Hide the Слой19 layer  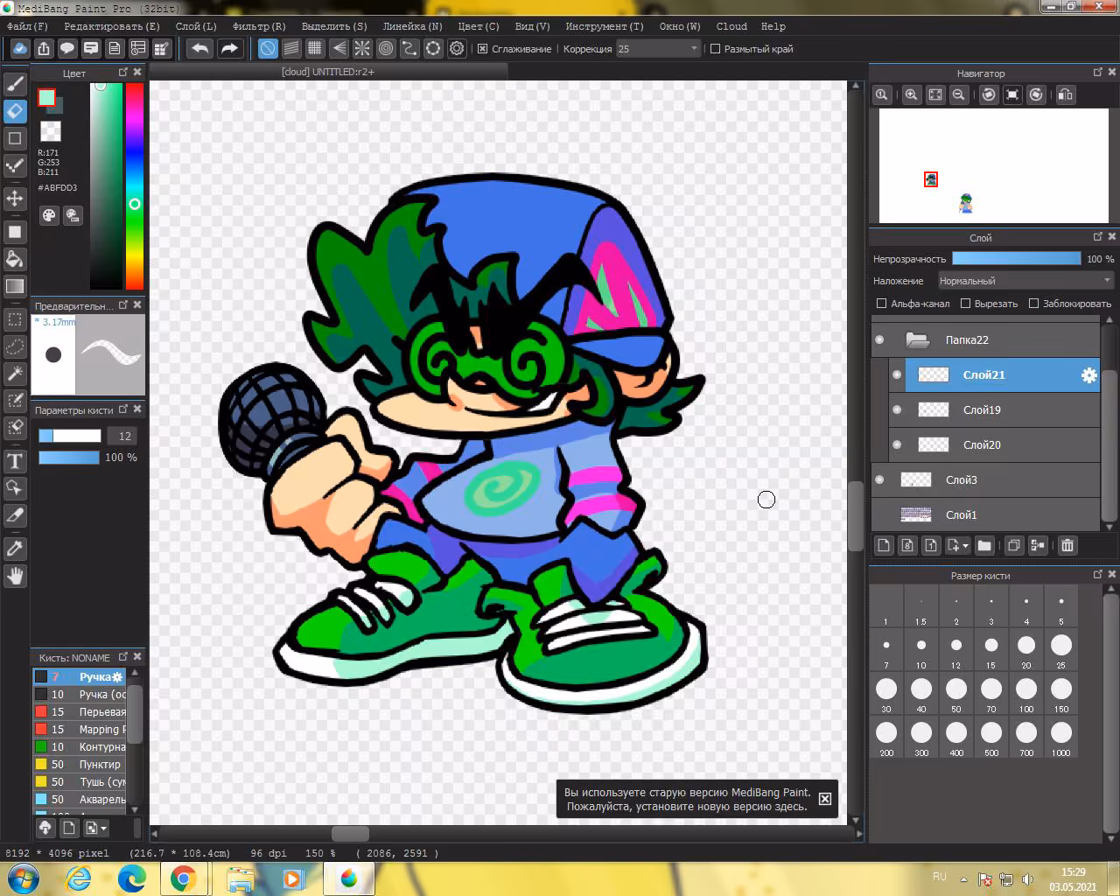pyautogui.click(x=897, y=409)
